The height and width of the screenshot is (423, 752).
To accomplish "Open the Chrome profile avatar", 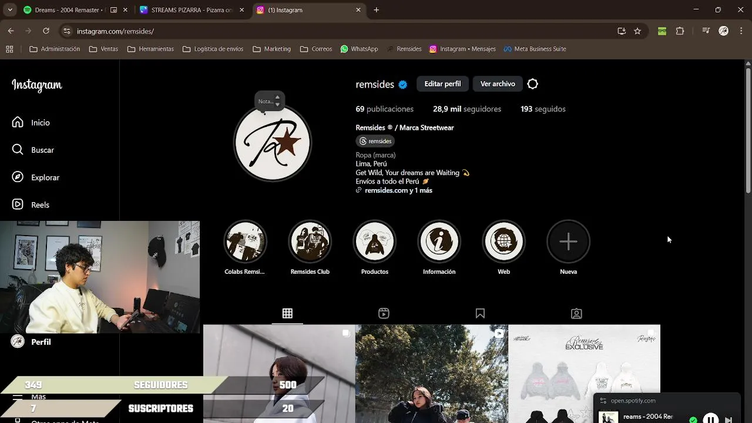I will coord(724,31).
